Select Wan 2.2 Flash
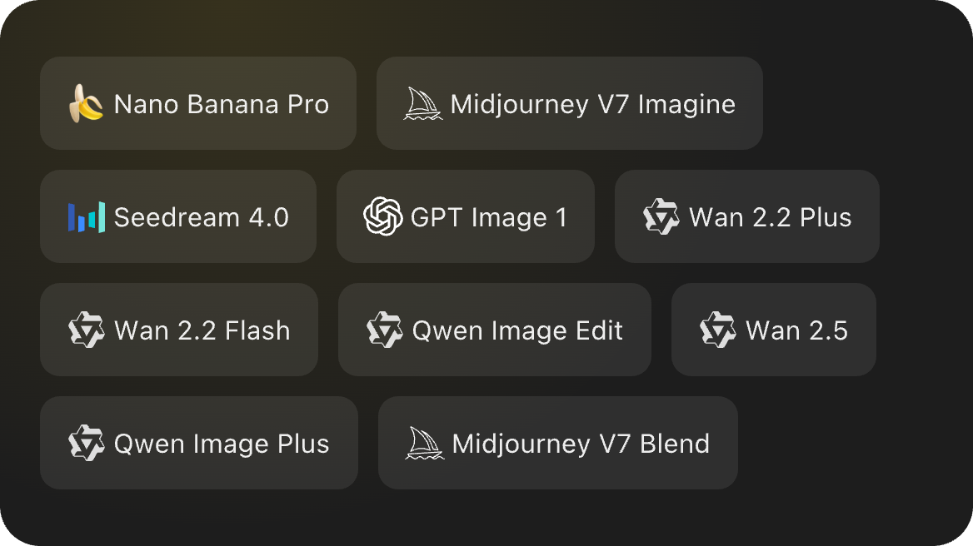The height and width of the screenshot is (546, 973). [x=178, y=330]
